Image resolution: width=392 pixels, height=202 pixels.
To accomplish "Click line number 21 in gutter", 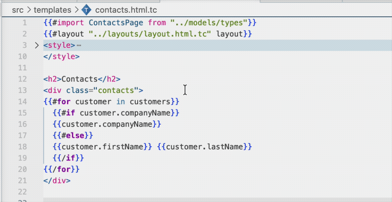I will pyautogui.click(x=22, y=180).
